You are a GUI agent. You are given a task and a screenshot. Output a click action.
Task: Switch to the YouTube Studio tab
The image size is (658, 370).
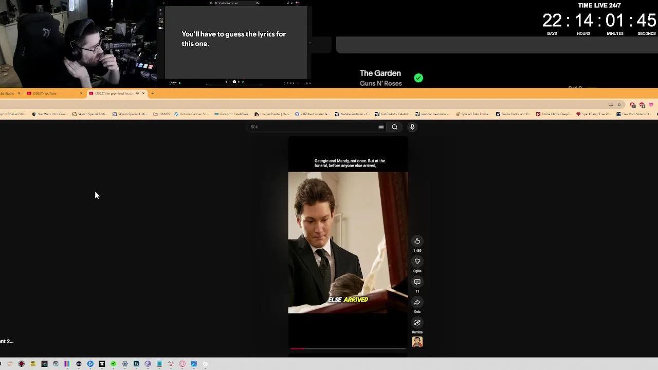[x=7, y=93]
